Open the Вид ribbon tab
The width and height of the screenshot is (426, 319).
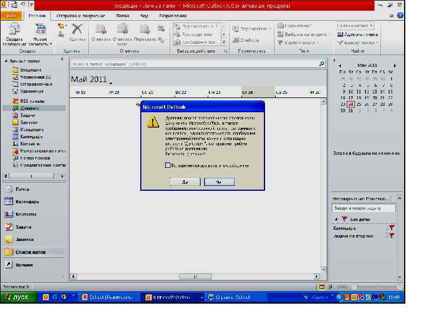[x=144, y=16]
